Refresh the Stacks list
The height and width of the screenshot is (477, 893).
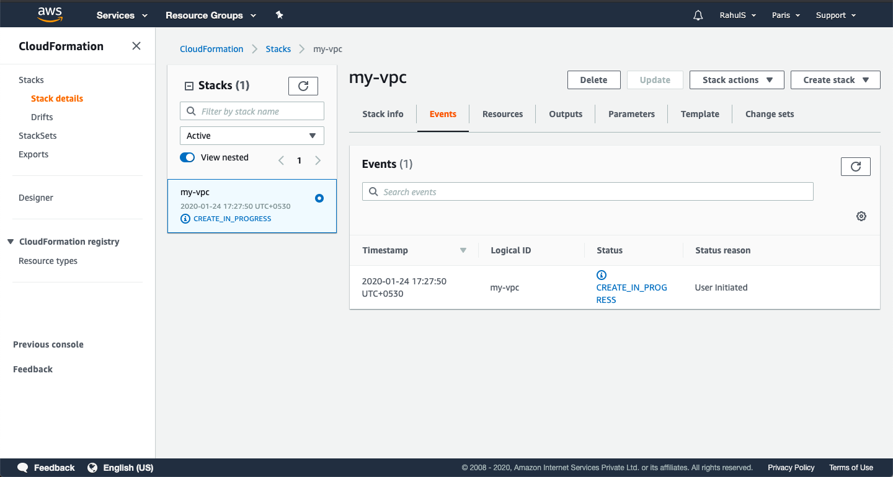(303, 85)
